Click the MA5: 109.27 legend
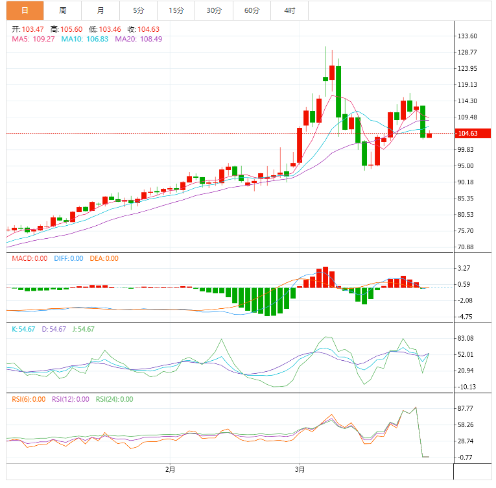This screenshot has width=496, height=488. click(33, 40)
